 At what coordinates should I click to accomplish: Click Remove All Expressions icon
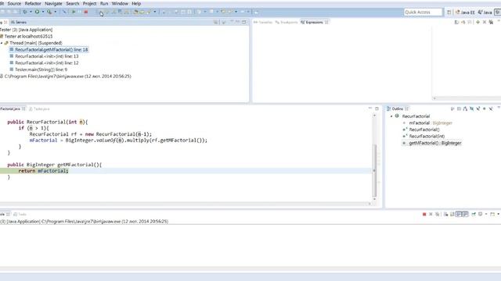pos(491,23)
